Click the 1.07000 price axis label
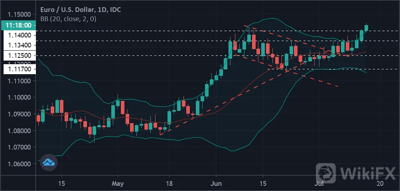Viewport: 400px width, 191px height. pyautogui.click(x=19, y=147)
